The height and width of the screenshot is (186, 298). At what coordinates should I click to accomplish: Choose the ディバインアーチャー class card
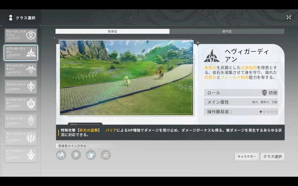pyautogui.click(x=21, y=70)
